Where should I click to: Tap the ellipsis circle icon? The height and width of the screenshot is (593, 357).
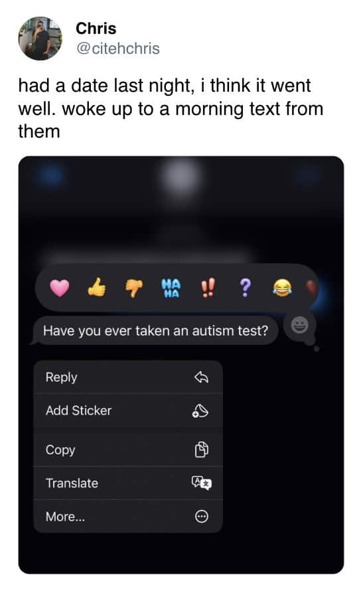click(202, 517)
